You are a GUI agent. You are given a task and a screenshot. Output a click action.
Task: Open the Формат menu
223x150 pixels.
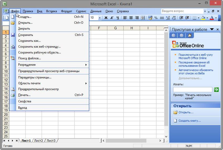(x=66, y=11)
